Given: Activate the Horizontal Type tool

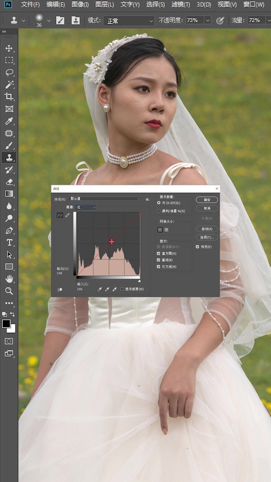Looking at the screenshot, I should (x=9, y=243).
